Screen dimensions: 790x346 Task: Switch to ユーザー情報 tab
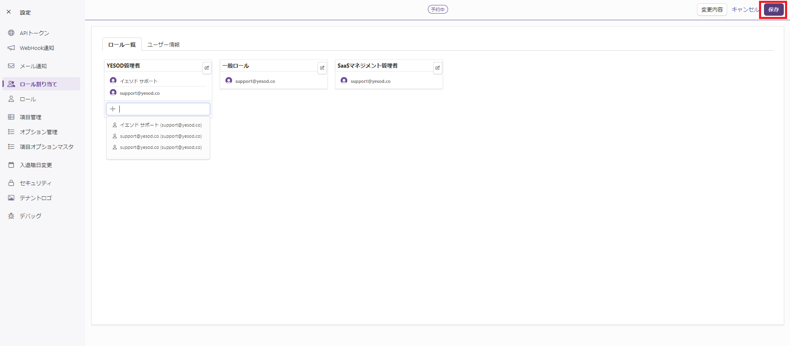(164, 45)
